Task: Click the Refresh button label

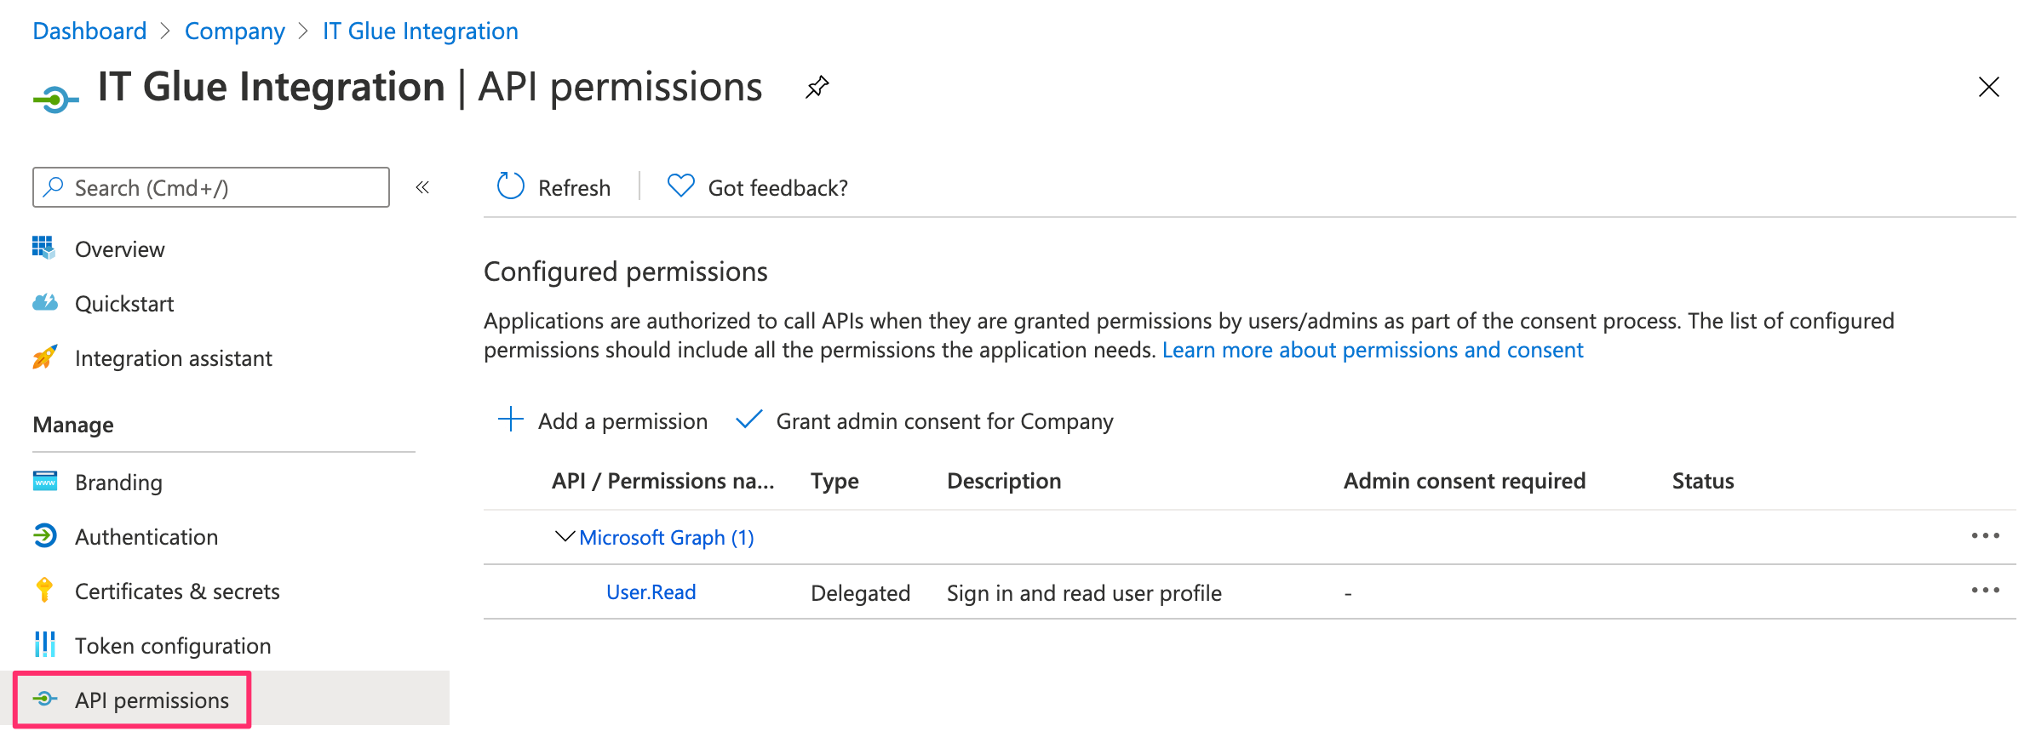Action: pos(574,188)
